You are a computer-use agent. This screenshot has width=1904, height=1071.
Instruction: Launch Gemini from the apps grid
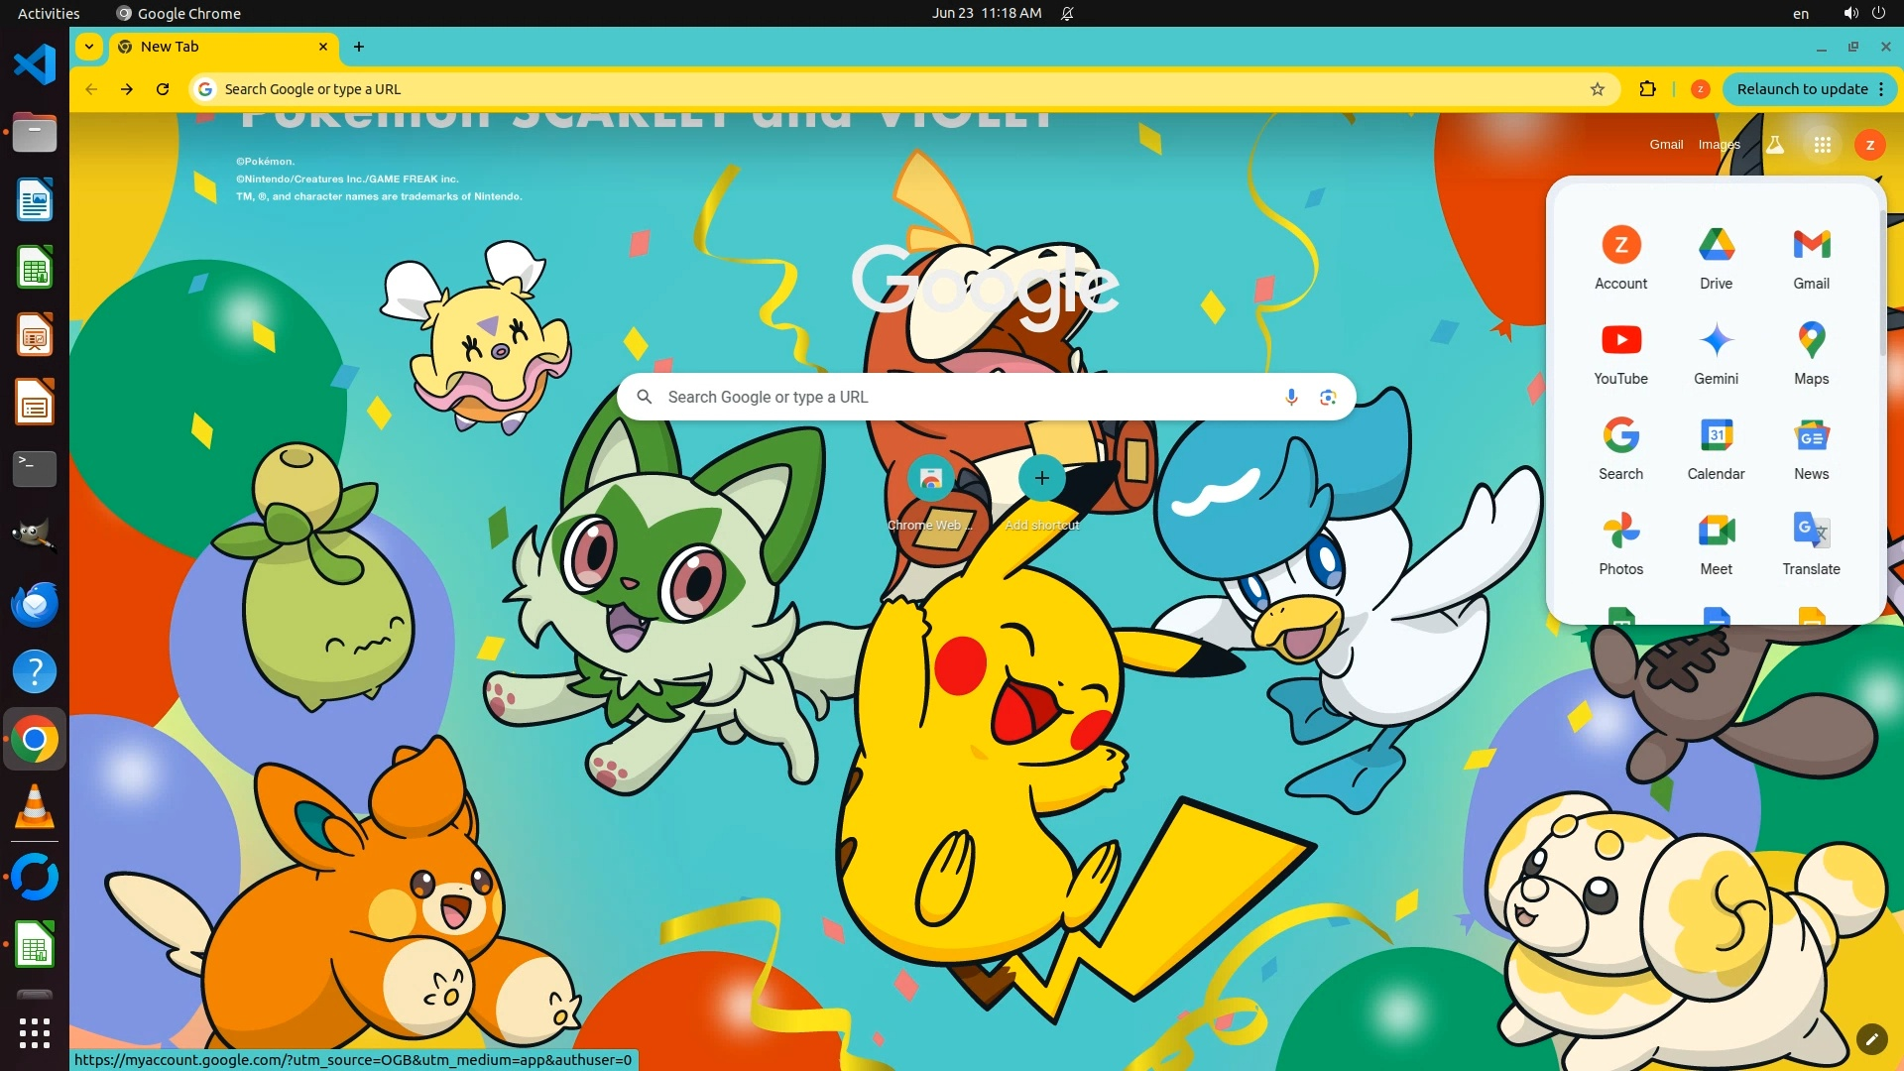pos(1716,352)
